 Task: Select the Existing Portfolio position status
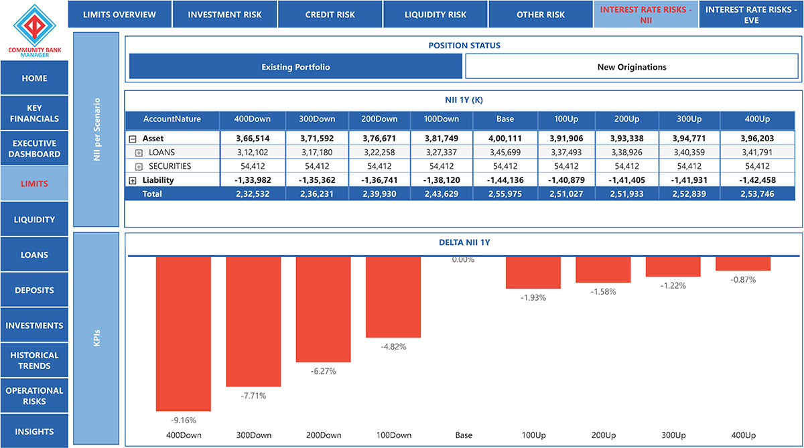[x=295, y=67]
